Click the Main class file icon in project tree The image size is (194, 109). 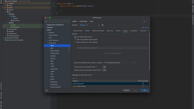(x=14, y=18)
